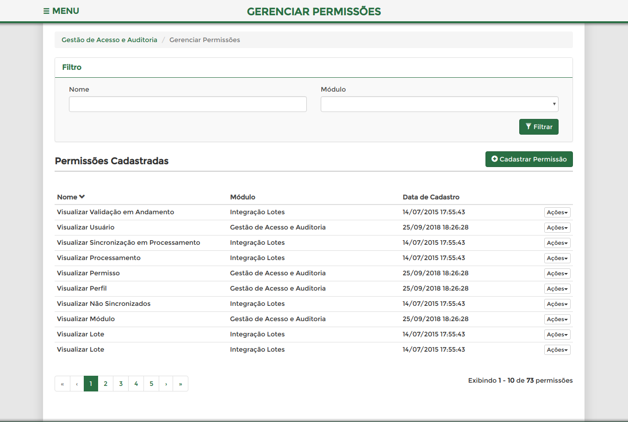Open Ações for Visualizar Processamento
The image size is (628, 422).
tap(557, 258)
